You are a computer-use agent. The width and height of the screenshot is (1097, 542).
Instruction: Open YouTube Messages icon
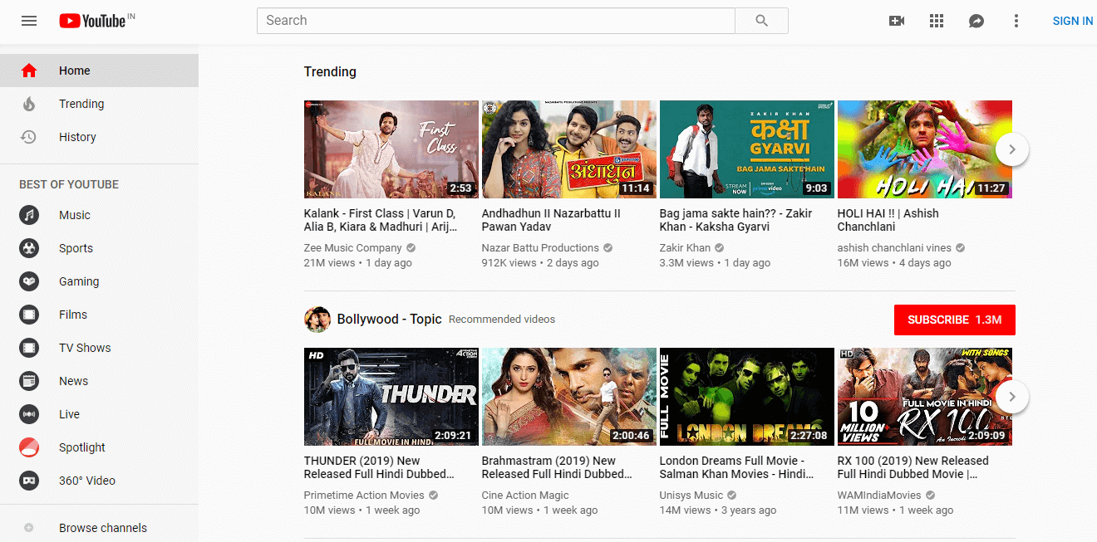976,21
